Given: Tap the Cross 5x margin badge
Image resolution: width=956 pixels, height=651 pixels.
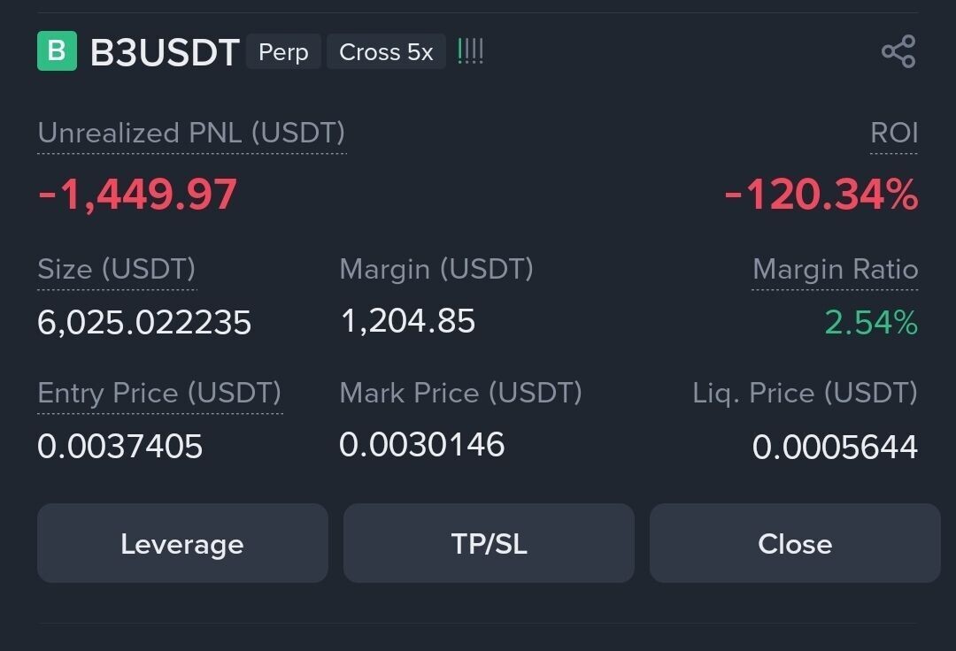Looking at the screenshot, I should point(386,52).
